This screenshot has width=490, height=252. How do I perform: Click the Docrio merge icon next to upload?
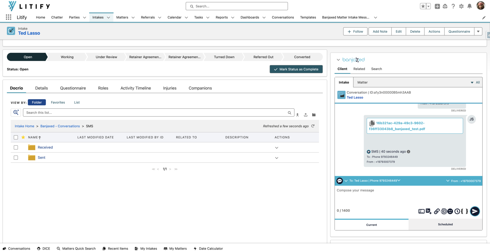pyautogui.click(x=298, y=115)
